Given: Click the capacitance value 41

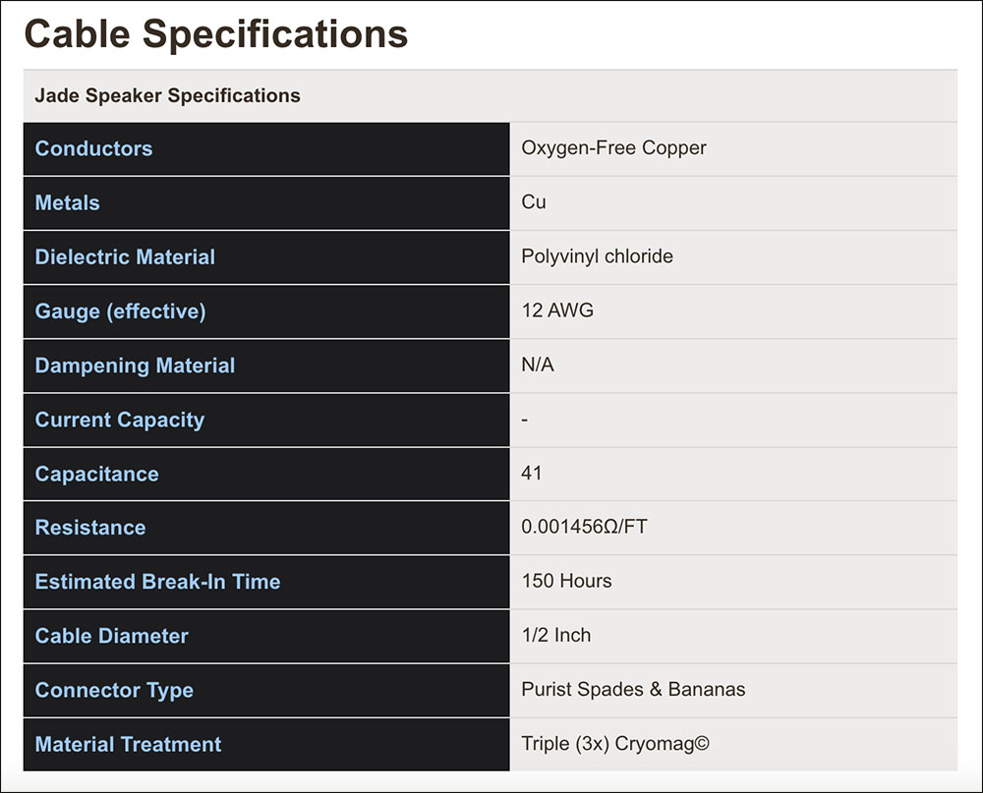Looking at the screenshot, I should pyautogui.click(x=532, y=473).
